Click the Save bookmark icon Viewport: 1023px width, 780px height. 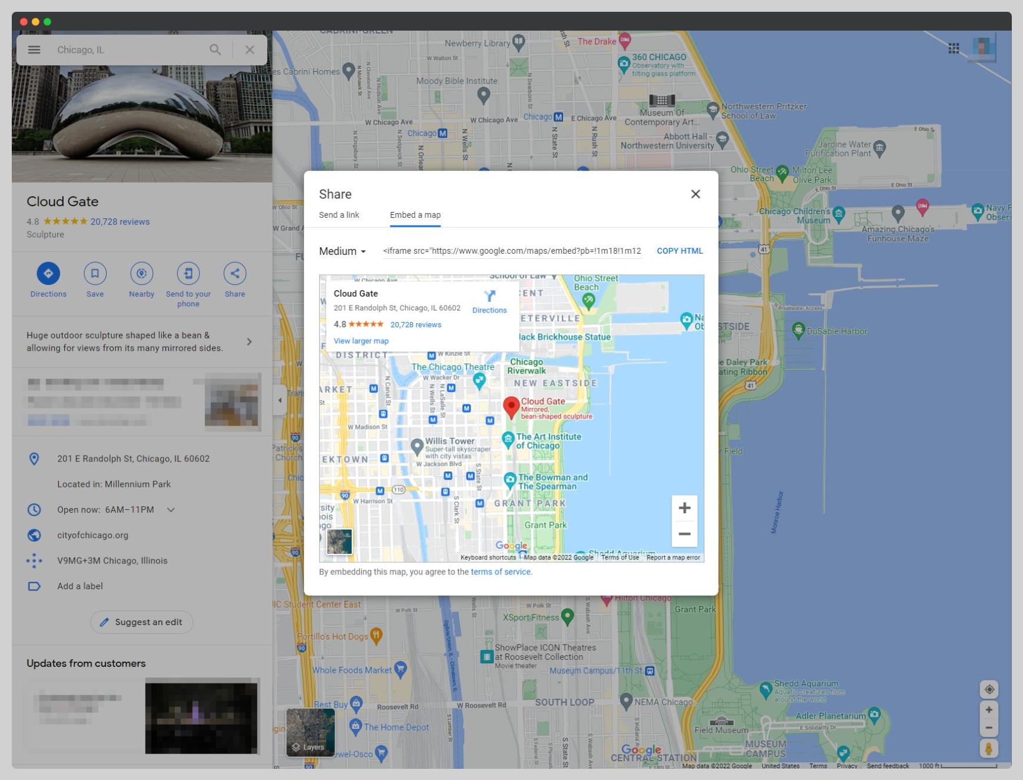pyautogui.click(x=95, y=273)
